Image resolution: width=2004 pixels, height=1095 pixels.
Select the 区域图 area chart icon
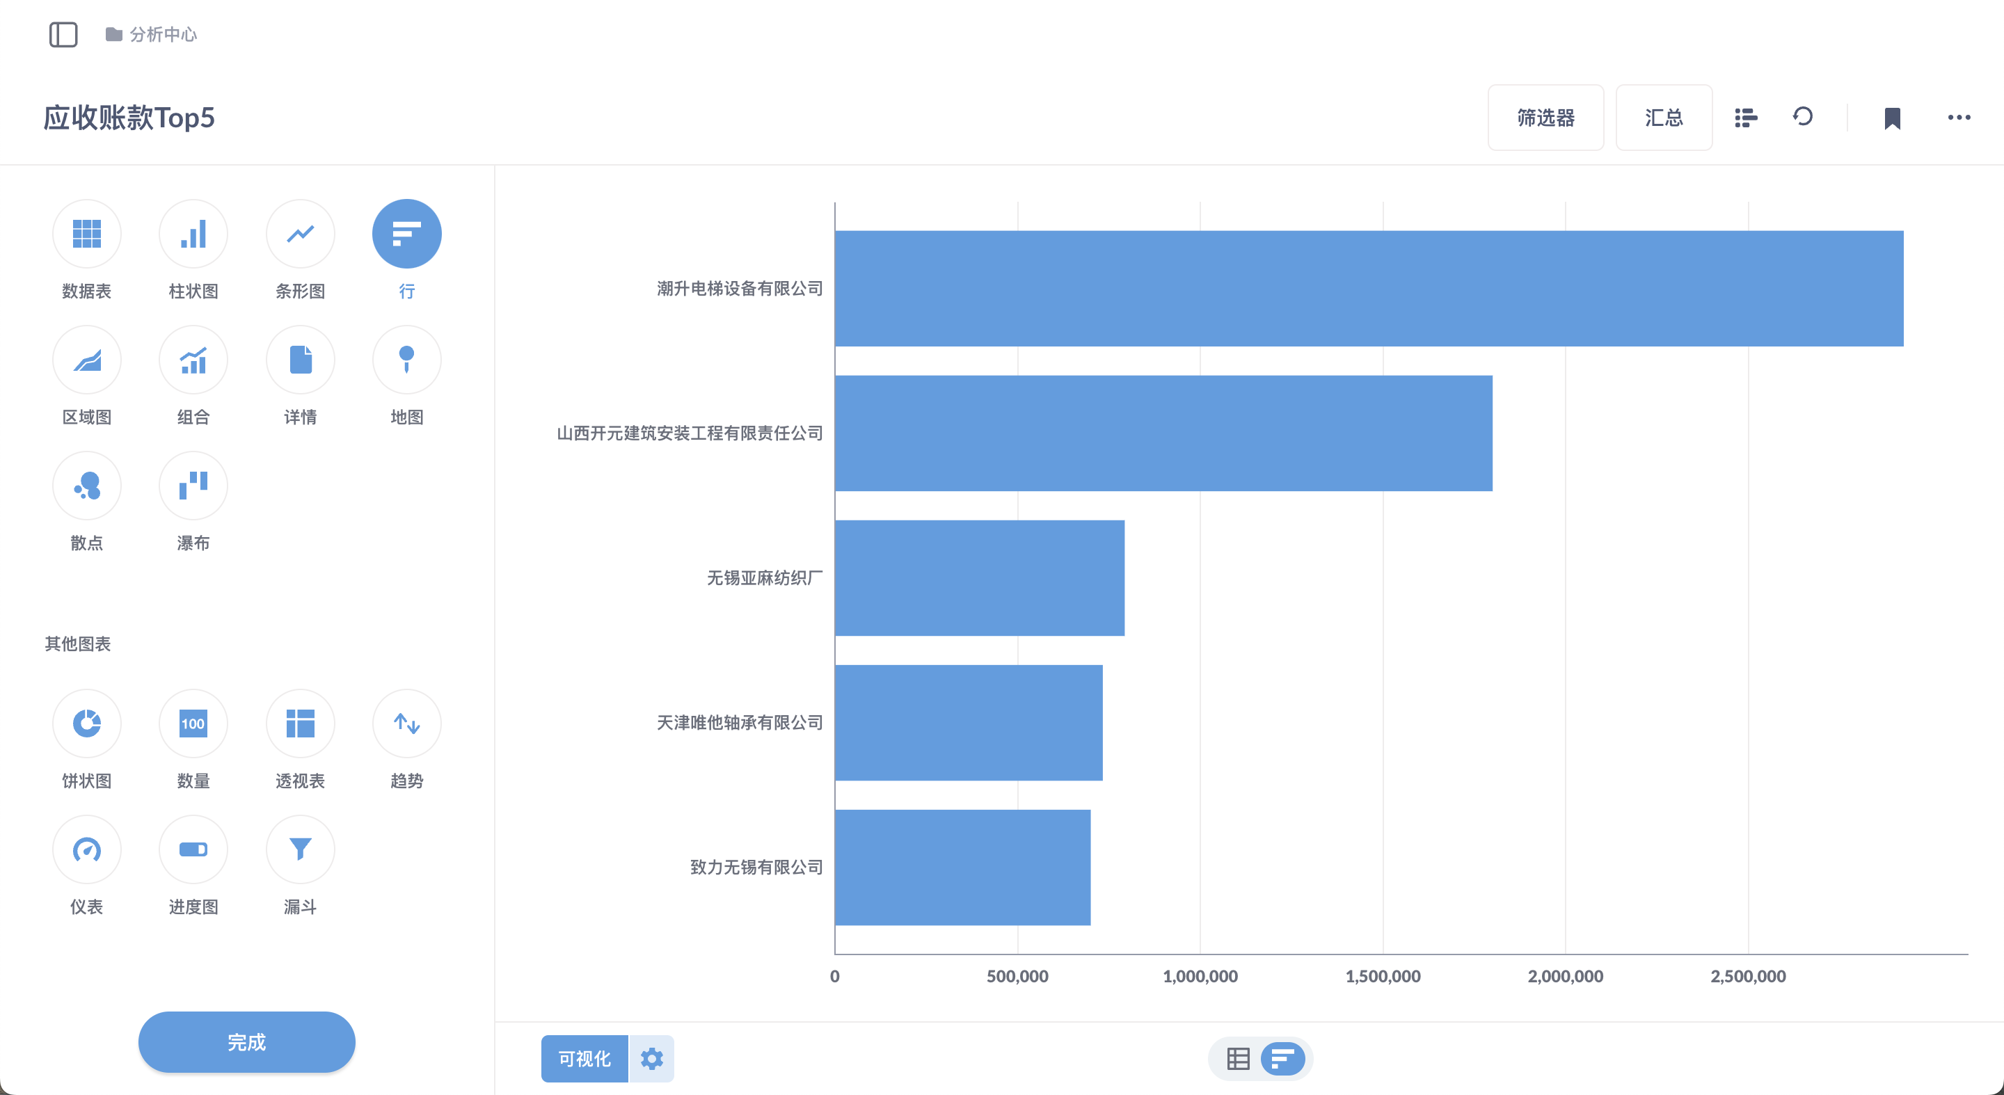pyautogui.click(x=86, y=359)
